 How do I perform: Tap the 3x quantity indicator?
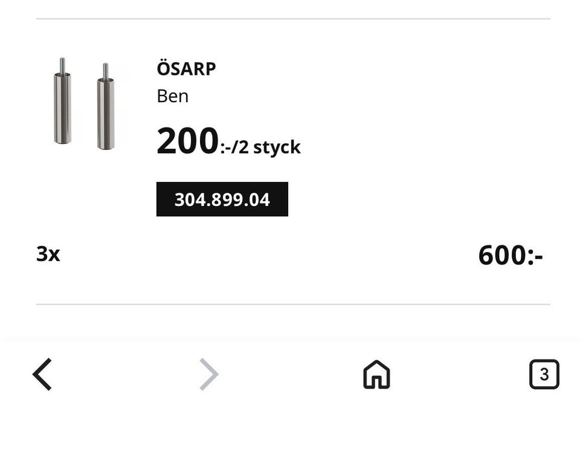pyautogui.click(x=48, y=254)
